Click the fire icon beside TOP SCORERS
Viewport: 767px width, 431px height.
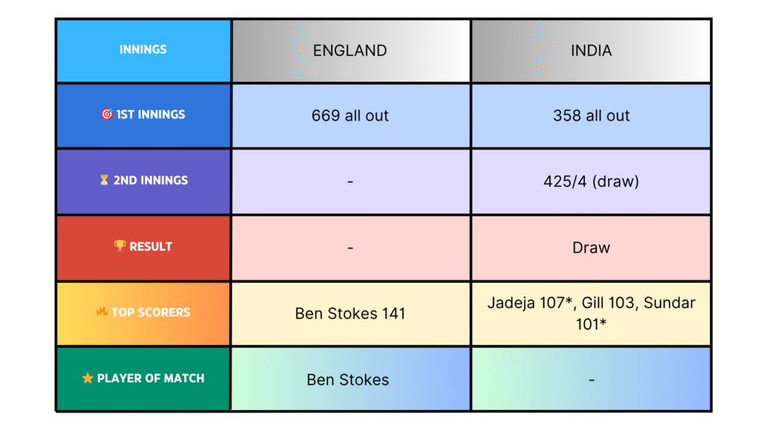coord(102,311)
